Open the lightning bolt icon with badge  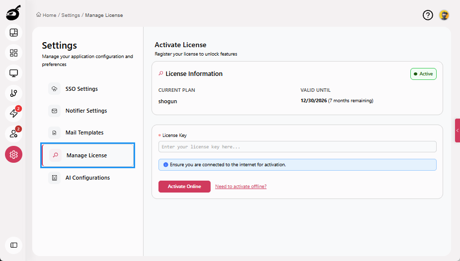click(13, 113)
